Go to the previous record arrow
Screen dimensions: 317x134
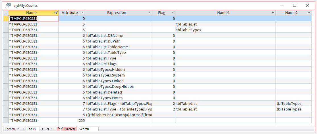click(x=23, y=129)
